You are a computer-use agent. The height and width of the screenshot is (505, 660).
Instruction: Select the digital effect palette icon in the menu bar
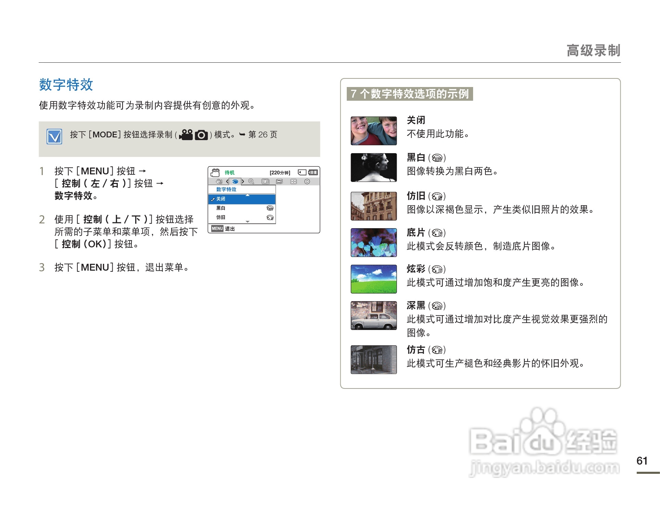[235, 182]
